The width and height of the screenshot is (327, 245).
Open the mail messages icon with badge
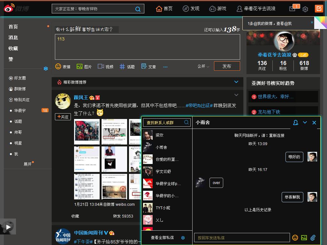293,9
